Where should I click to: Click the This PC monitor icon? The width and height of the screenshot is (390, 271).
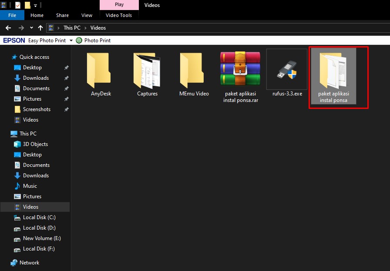click(14, 134)
